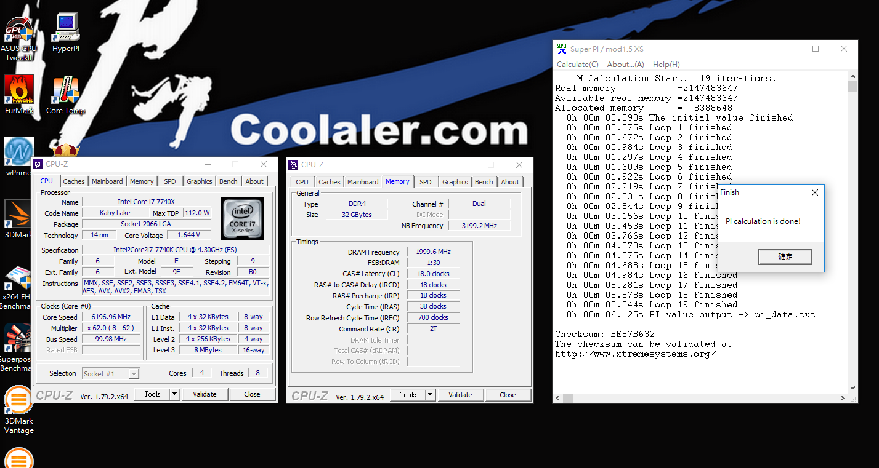The image size is (879, 468).
Task: Switch to Caches tab in left CPU-Z window
Action: (74, 181)
